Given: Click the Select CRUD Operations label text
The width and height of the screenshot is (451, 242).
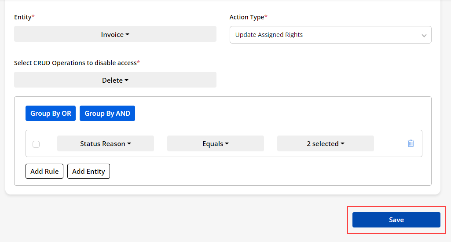Looking at the screenshot, I should click(x=75, y=63).
